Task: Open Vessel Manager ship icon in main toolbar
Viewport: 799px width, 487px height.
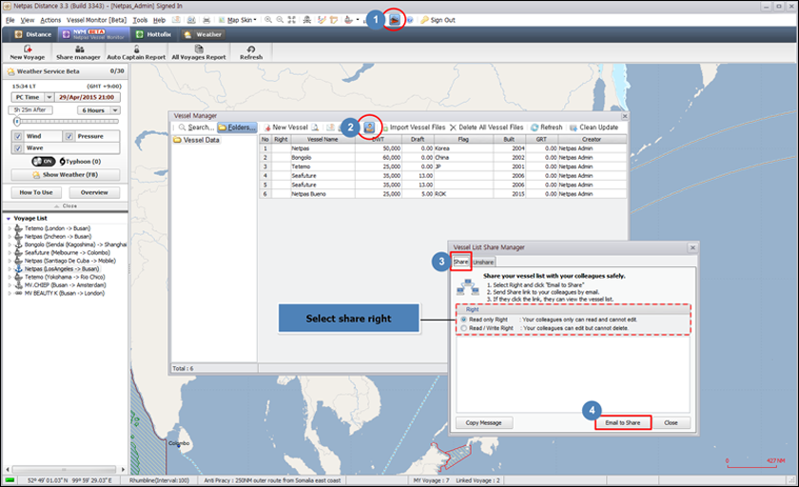Action: point(395,20)
